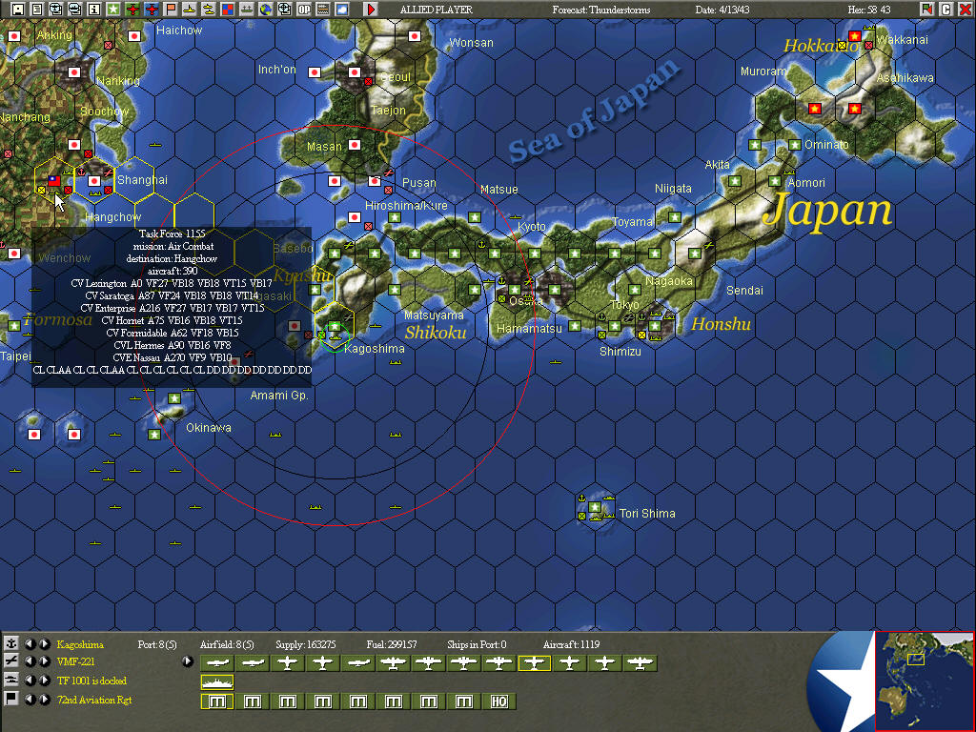976x732 pixels.
Task: Expand VMF-221's squadron list with the black arrow
Action: 187,661
